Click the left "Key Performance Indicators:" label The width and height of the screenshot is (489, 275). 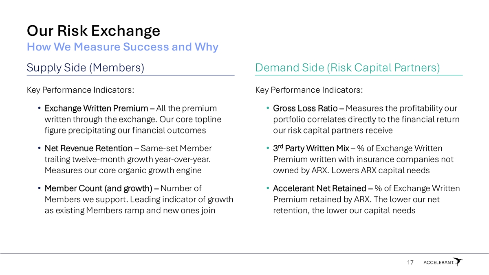[80, 89]
